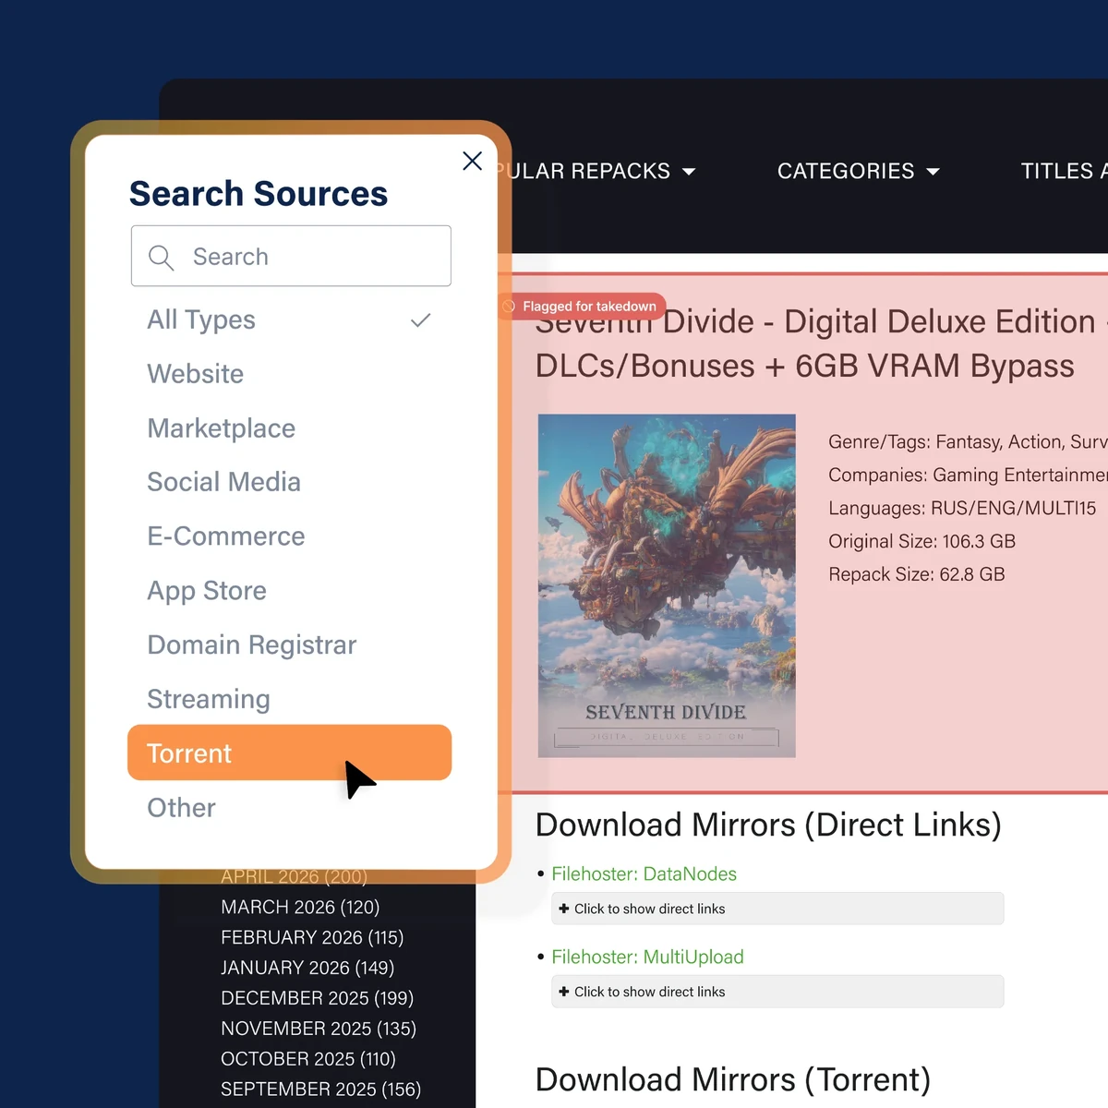1108x1108 pixels.
Task: Pick the Torrent source type
Action: (x=290, y=753)
